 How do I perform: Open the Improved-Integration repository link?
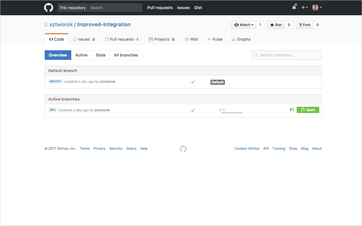pyautogui.click(x=104, y=25)
